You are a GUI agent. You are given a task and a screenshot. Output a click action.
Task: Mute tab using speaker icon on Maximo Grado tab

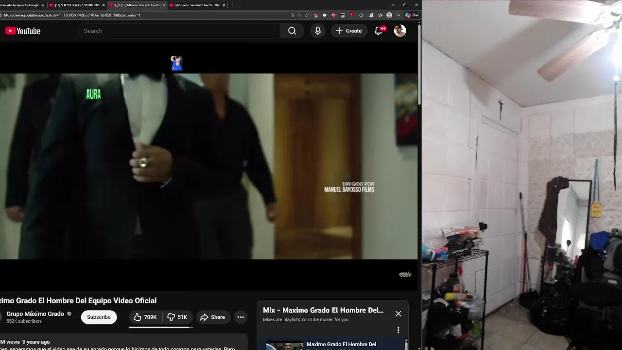coord(117,5)
